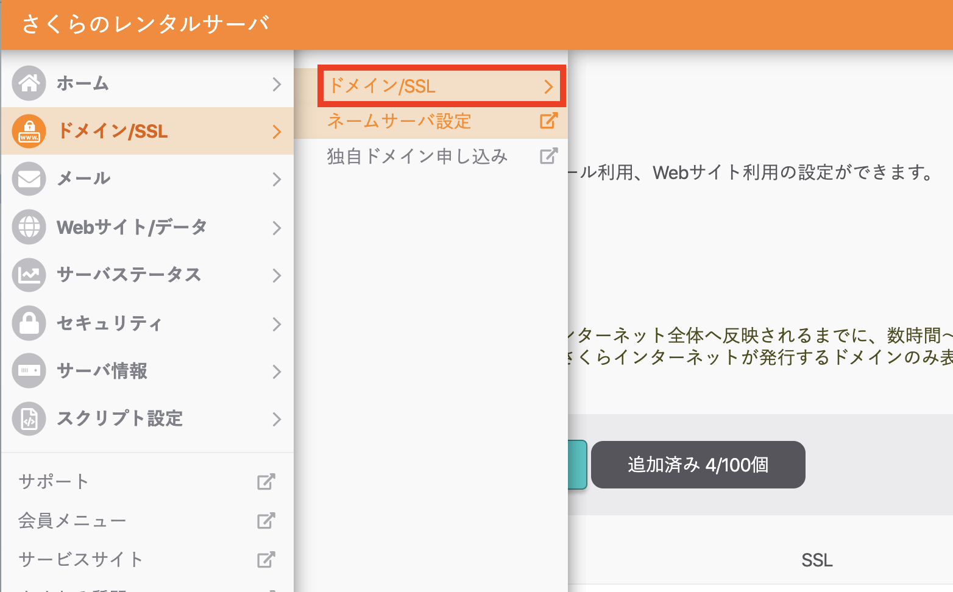Click external link icon beside ネームサーバ設定
This screenshot has width=953, height=592.
click(x=548, y=121)
